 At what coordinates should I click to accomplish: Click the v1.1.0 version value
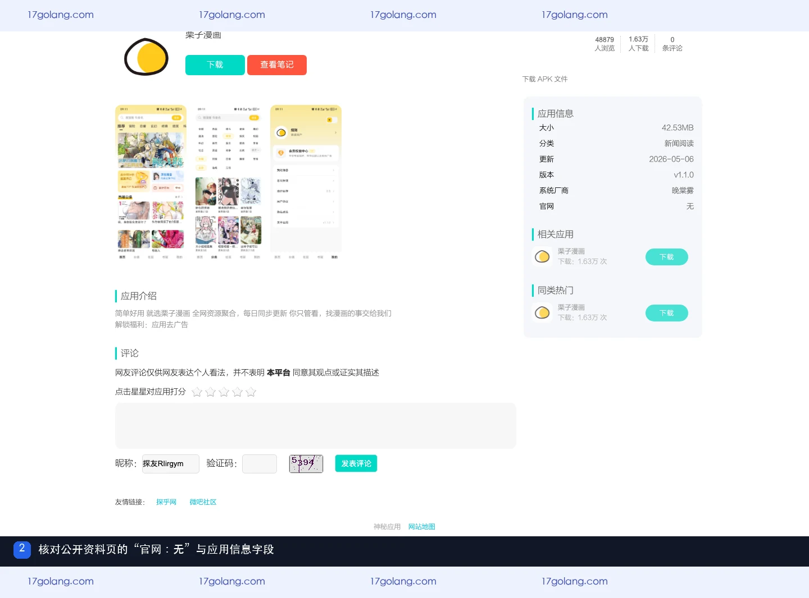pos(684,175)
